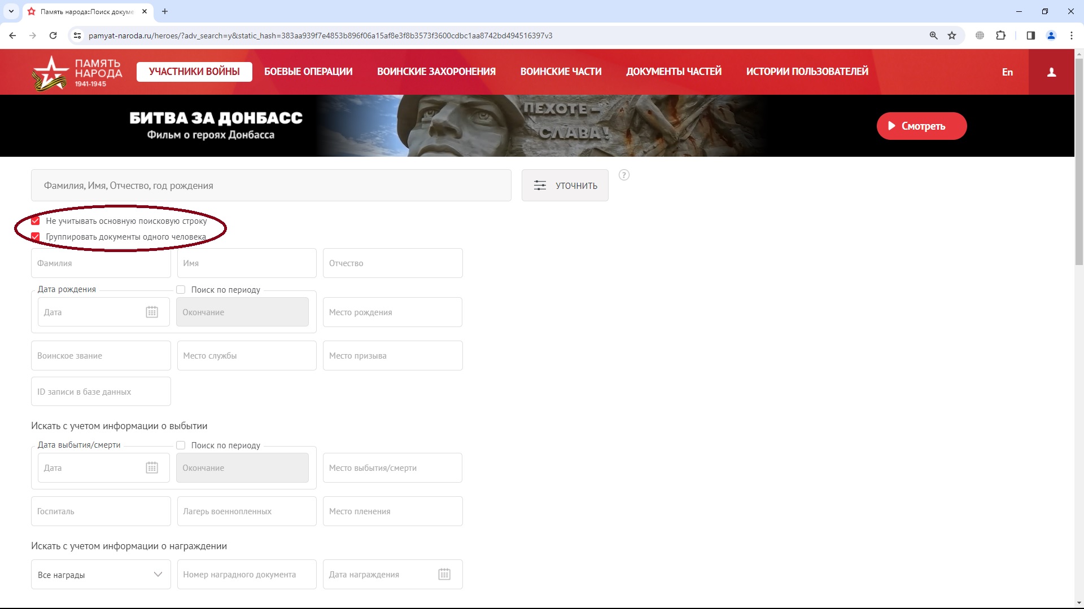Viewport: 1084px width, 609px height.
Task: Open the birth date calendar icon
Action: 152,312
